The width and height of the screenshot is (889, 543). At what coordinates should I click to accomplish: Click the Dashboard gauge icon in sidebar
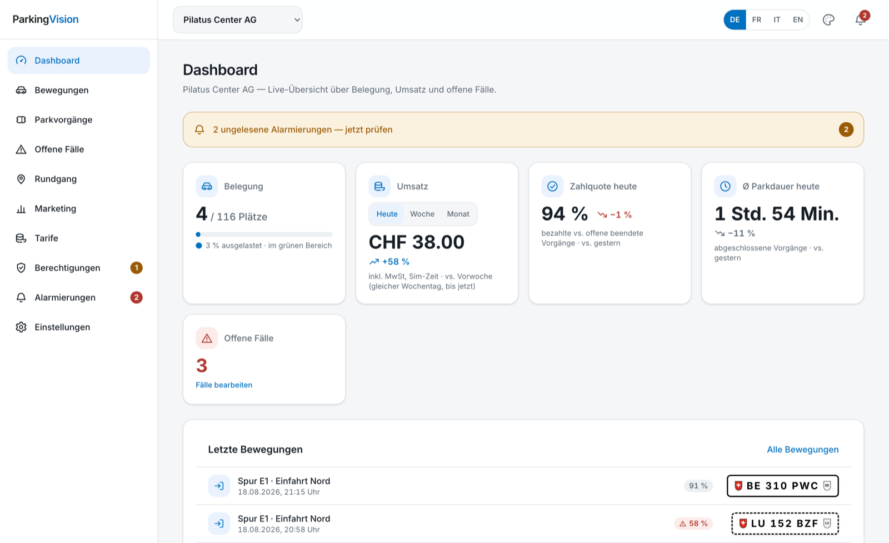pos(21,61)
